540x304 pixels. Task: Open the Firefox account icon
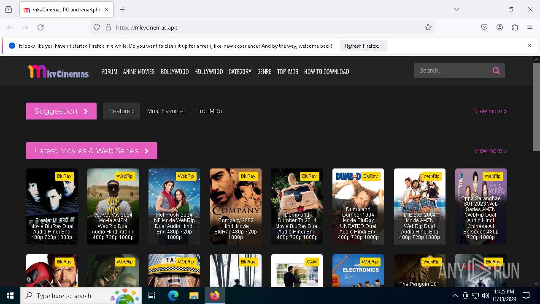click(x=499, y=27)
